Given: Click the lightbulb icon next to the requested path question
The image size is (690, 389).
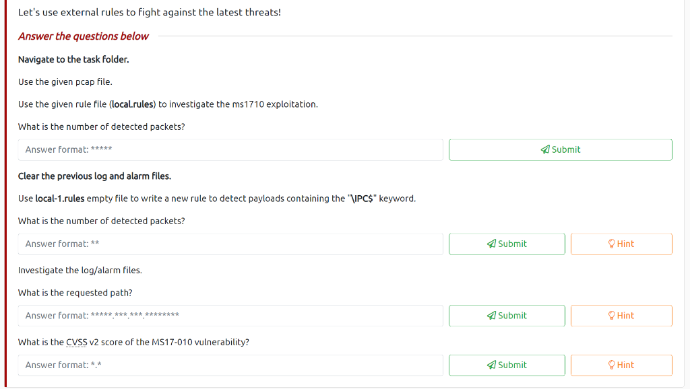Looking at the screenshot, I should tap(611, 315).
